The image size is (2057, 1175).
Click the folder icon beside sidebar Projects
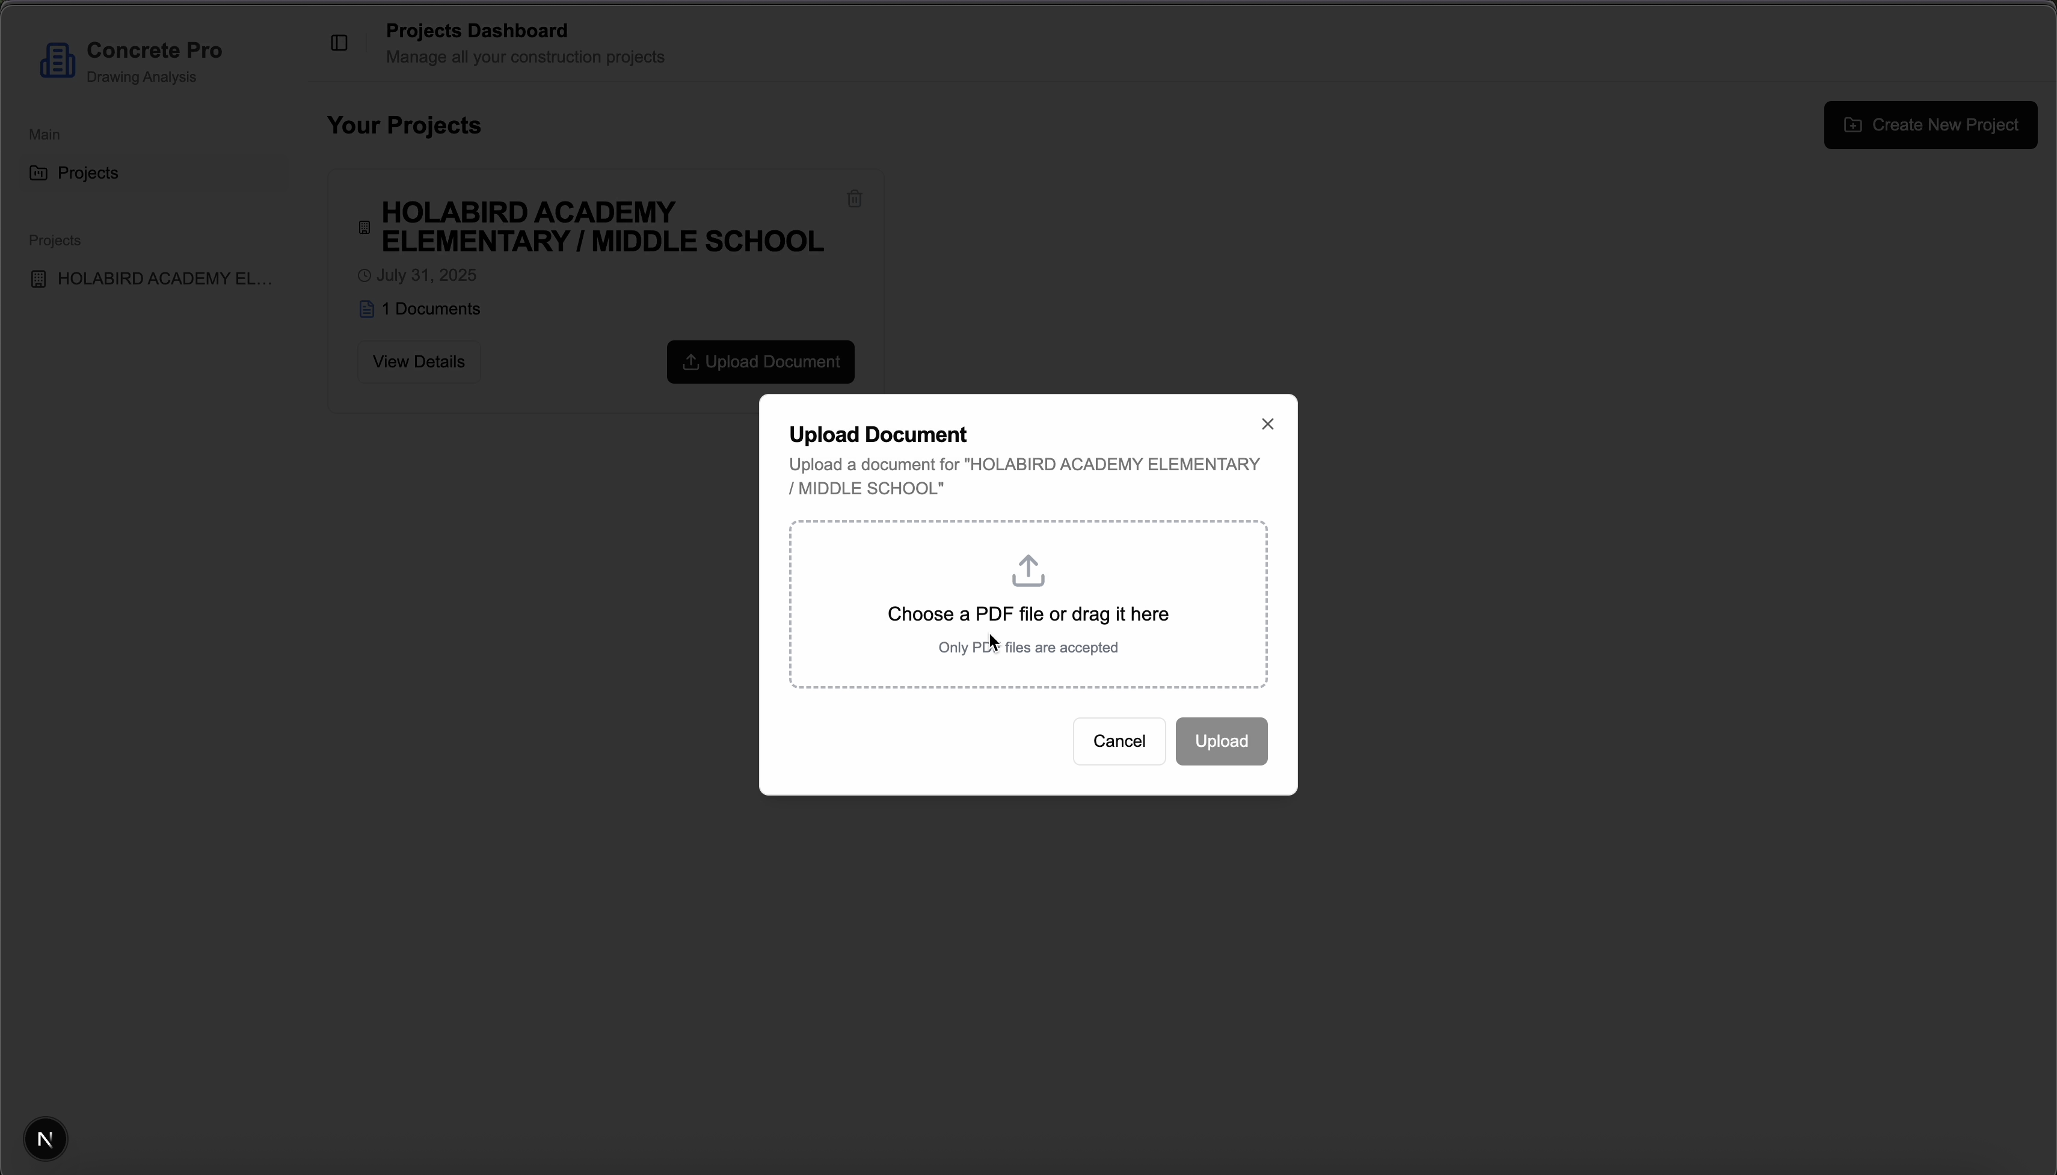tap(38, 173)
